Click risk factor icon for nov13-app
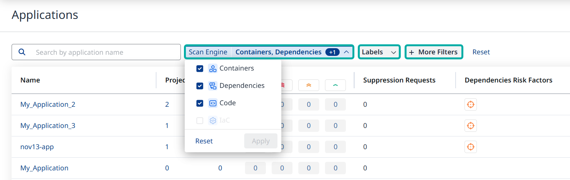This screenshot has height=180, width=570. click(470, 147)
